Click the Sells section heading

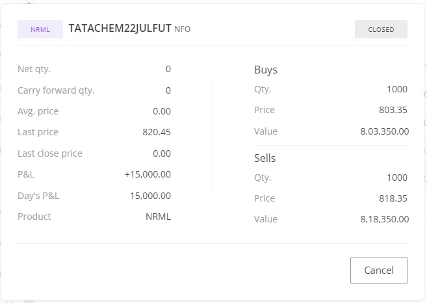pos(265,158)
